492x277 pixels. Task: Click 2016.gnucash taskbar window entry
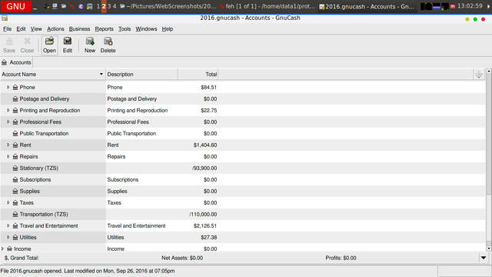coord(367,6)
